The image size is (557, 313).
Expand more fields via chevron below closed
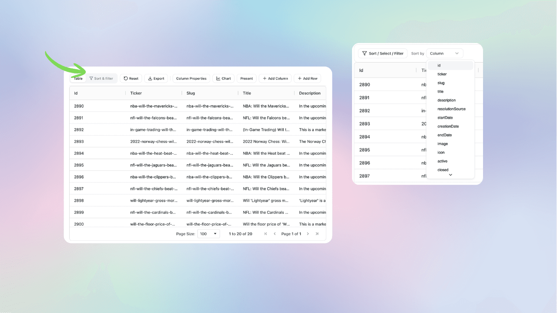click(450, 176)
